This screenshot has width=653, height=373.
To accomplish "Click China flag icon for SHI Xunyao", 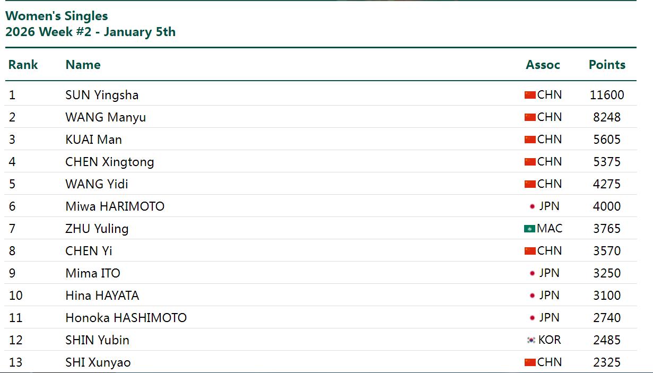I will point(530,362).
